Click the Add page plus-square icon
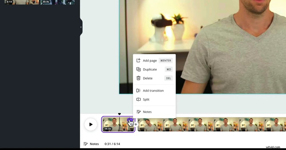 point(138,60)
